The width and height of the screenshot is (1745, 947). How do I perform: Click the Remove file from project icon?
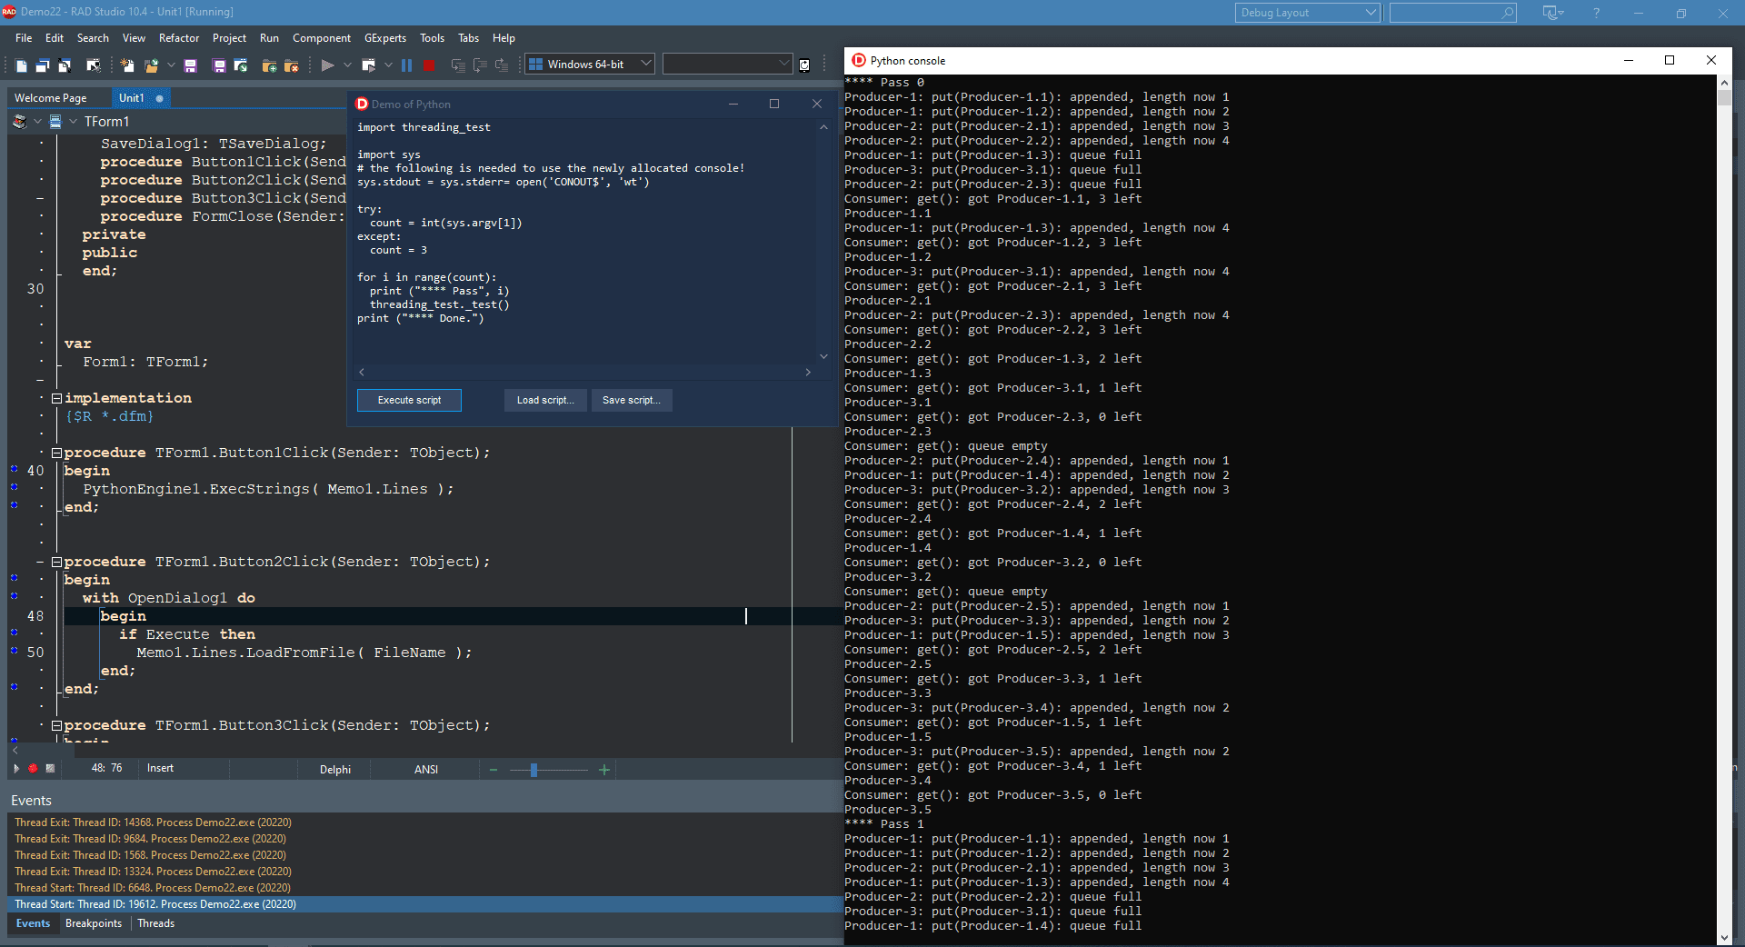(x=291, y=65)
